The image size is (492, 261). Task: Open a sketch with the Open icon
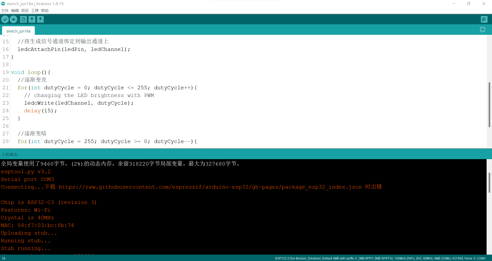coord(32,19)
